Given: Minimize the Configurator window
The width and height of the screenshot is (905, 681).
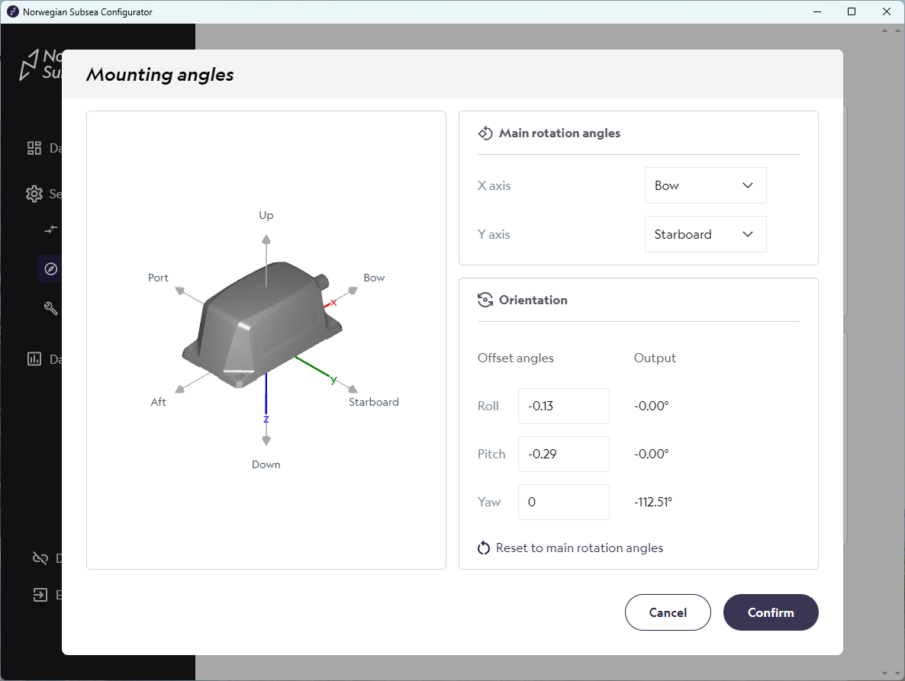Looking at the screenshot, I should pyautogui.click(x=817, y=11).
